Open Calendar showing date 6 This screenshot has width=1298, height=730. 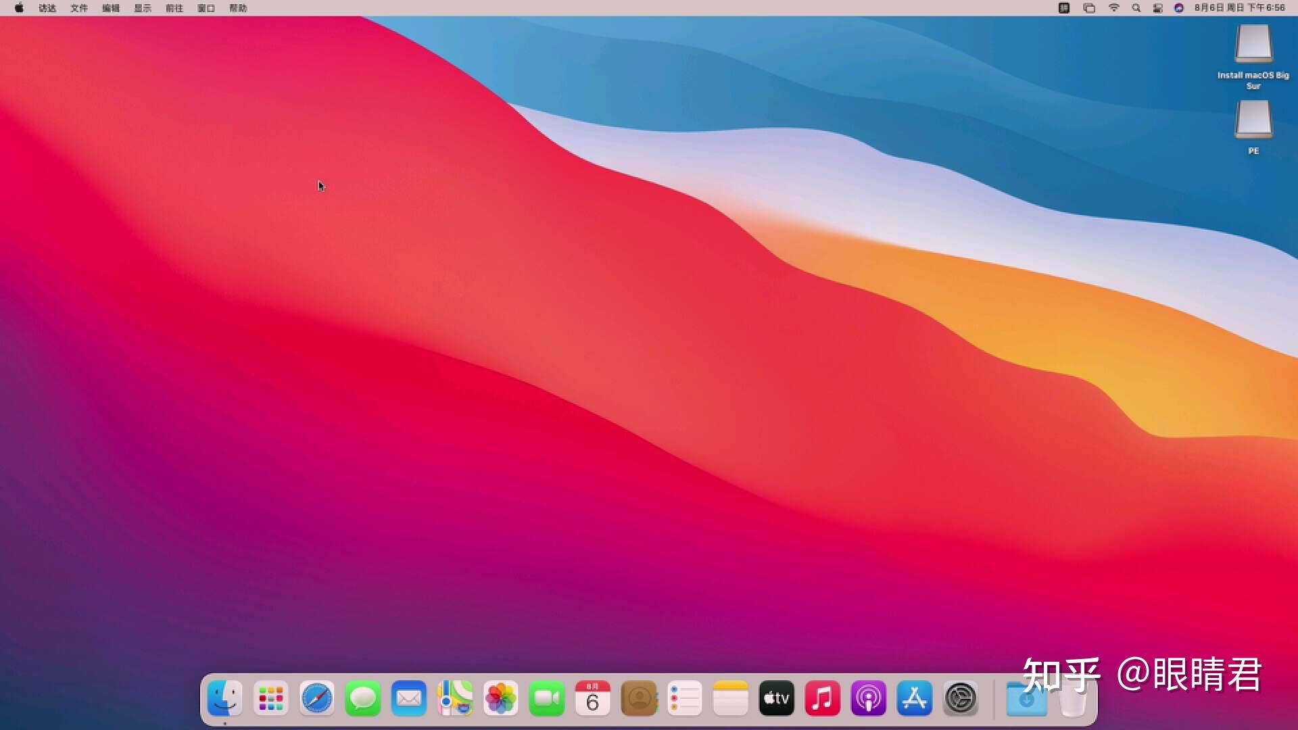point(592,698)
